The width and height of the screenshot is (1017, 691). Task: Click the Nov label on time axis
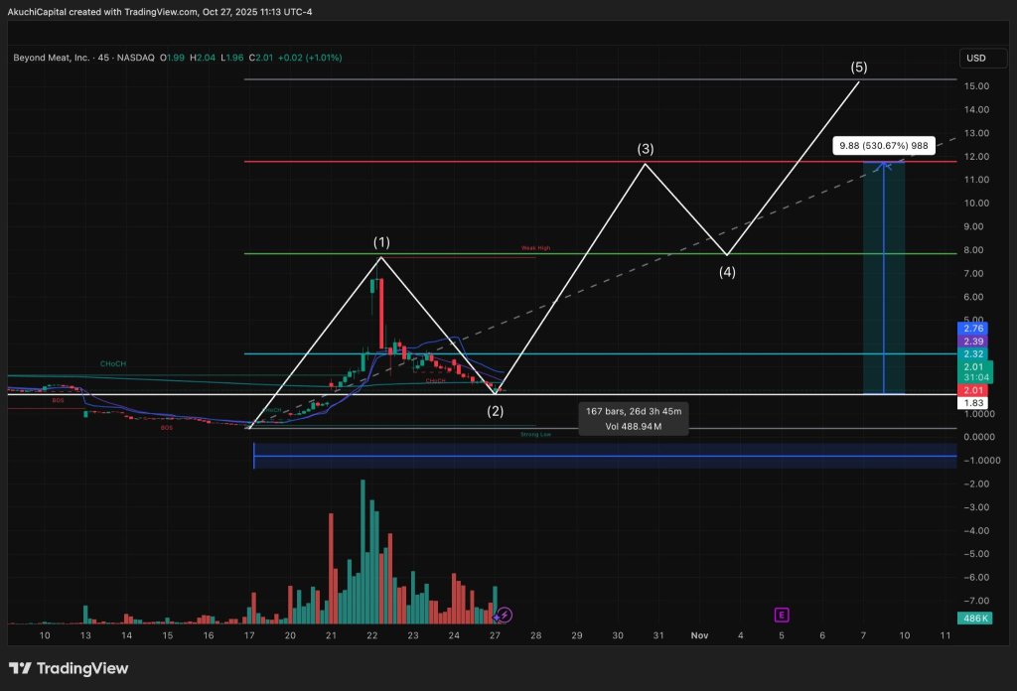[699, 635]
